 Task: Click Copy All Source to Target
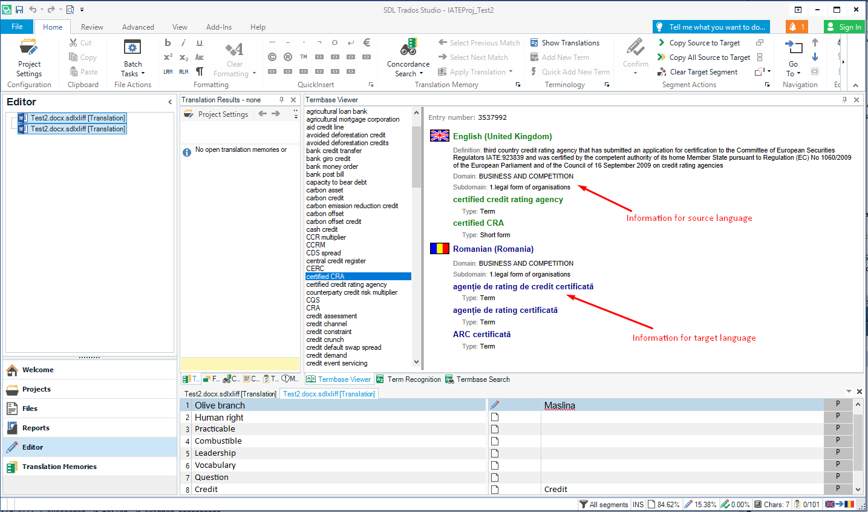click(x=703, y=57)
